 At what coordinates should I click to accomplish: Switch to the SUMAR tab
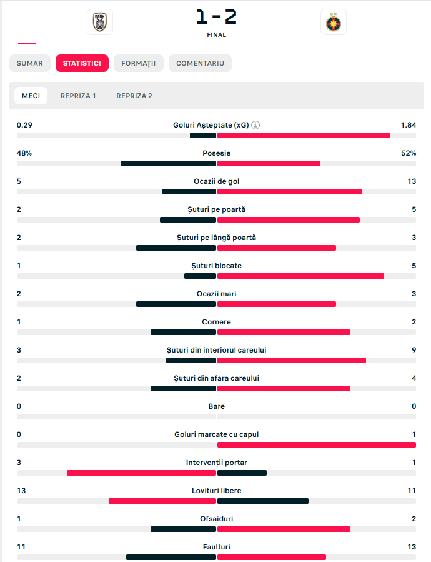click(30, 63)
